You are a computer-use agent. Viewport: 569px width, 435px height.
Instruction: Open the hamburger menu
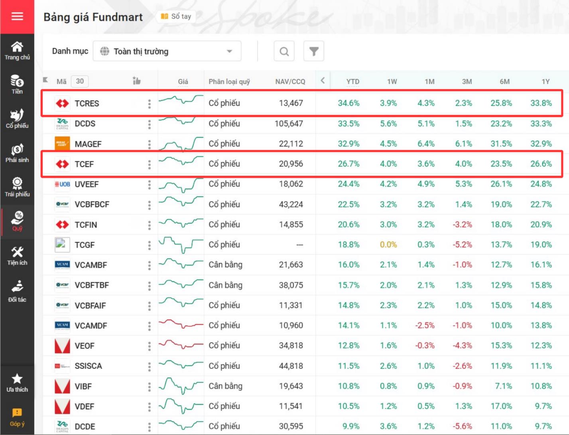coord(17,16)
